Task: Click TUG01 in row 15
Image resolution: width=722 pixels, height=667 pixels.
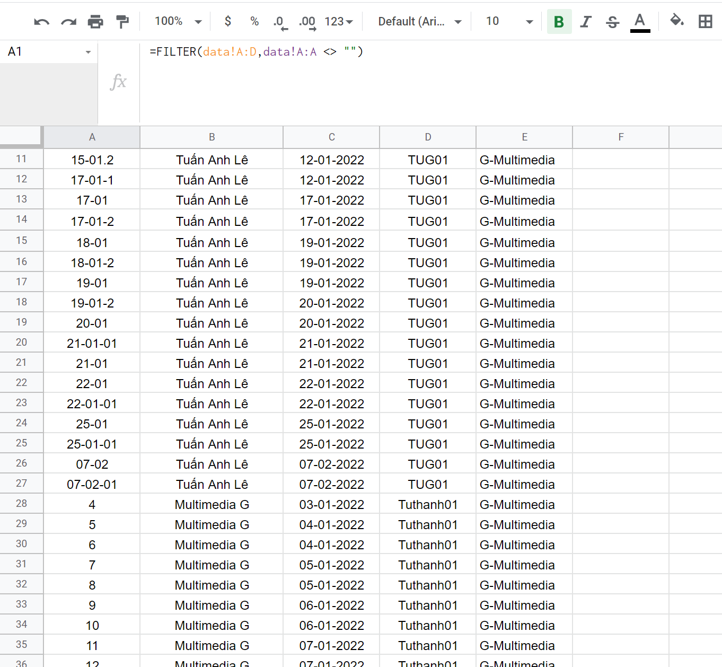Action: coord(428,242)
